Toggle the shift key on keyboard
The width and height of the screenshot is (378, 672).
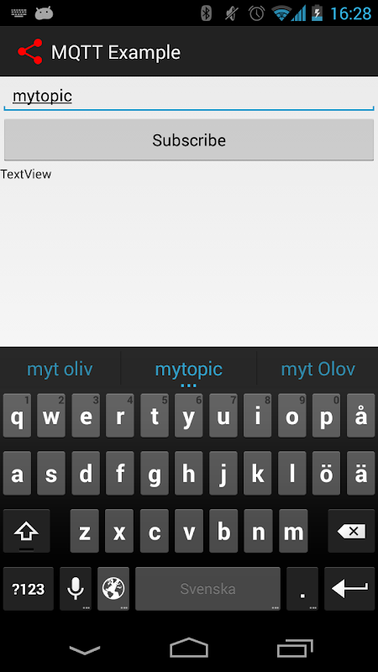27,531
